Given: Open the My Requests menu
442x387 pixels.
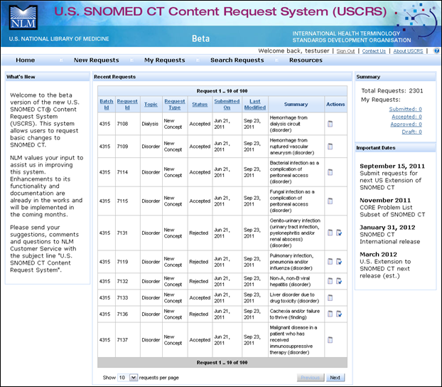Looking at the screenshot, I should tap(165, 60).
